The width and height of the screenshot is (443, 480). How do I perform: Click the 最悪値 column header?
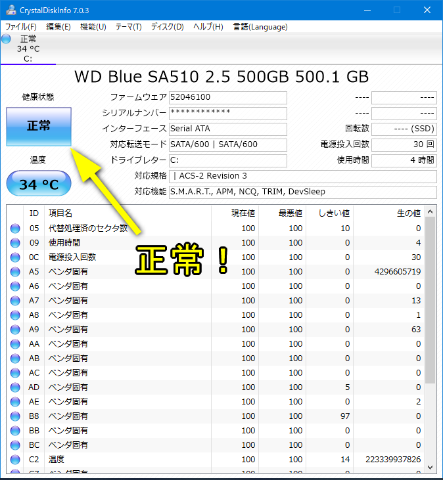pos(283,213)
